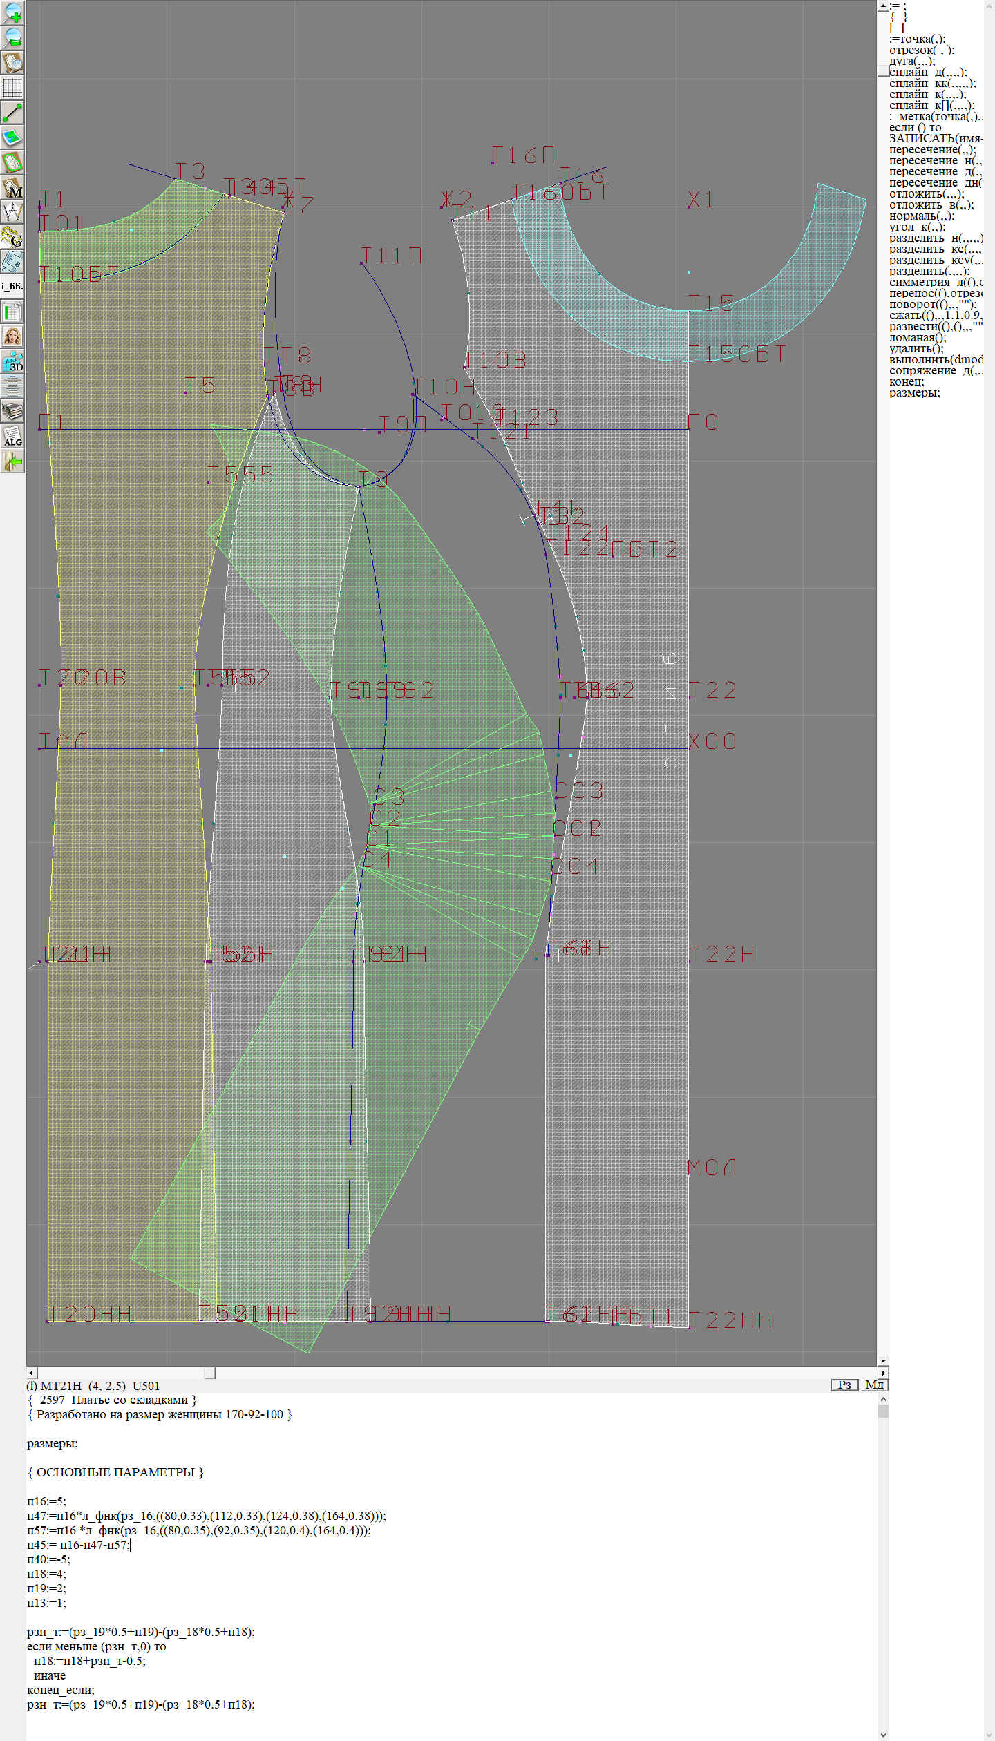Toggle the grid display icon
This screenshot has height=1741, width=995.
click(x=12, y=88)
